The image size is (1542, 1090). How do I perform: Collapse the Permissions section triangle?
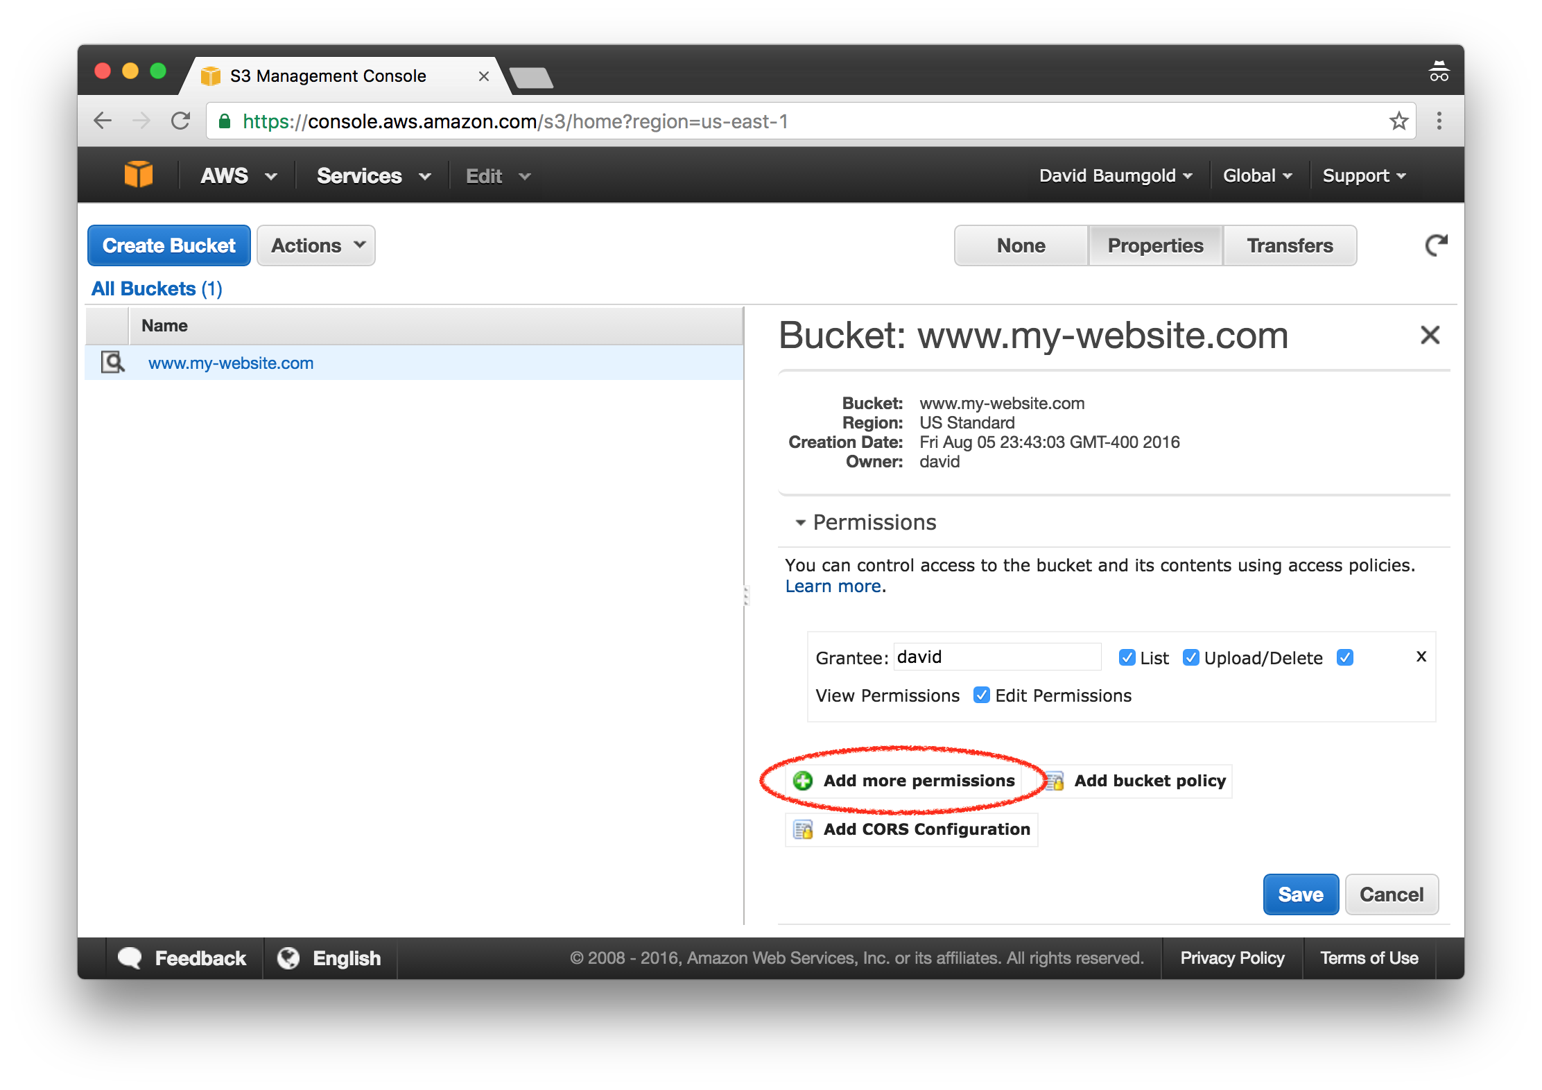800,522
